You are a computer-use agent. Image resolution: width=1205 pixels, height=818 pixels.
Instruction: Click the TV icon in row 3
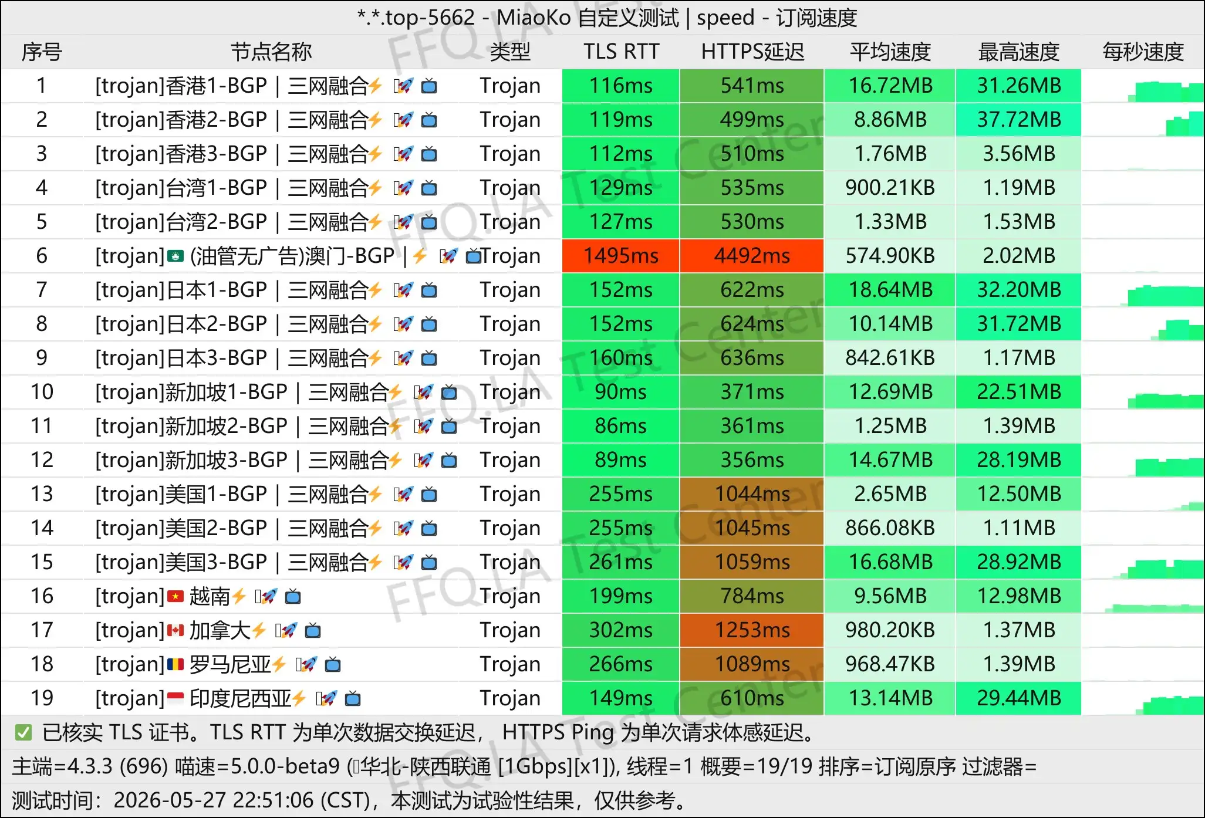[x=430, y=154]
